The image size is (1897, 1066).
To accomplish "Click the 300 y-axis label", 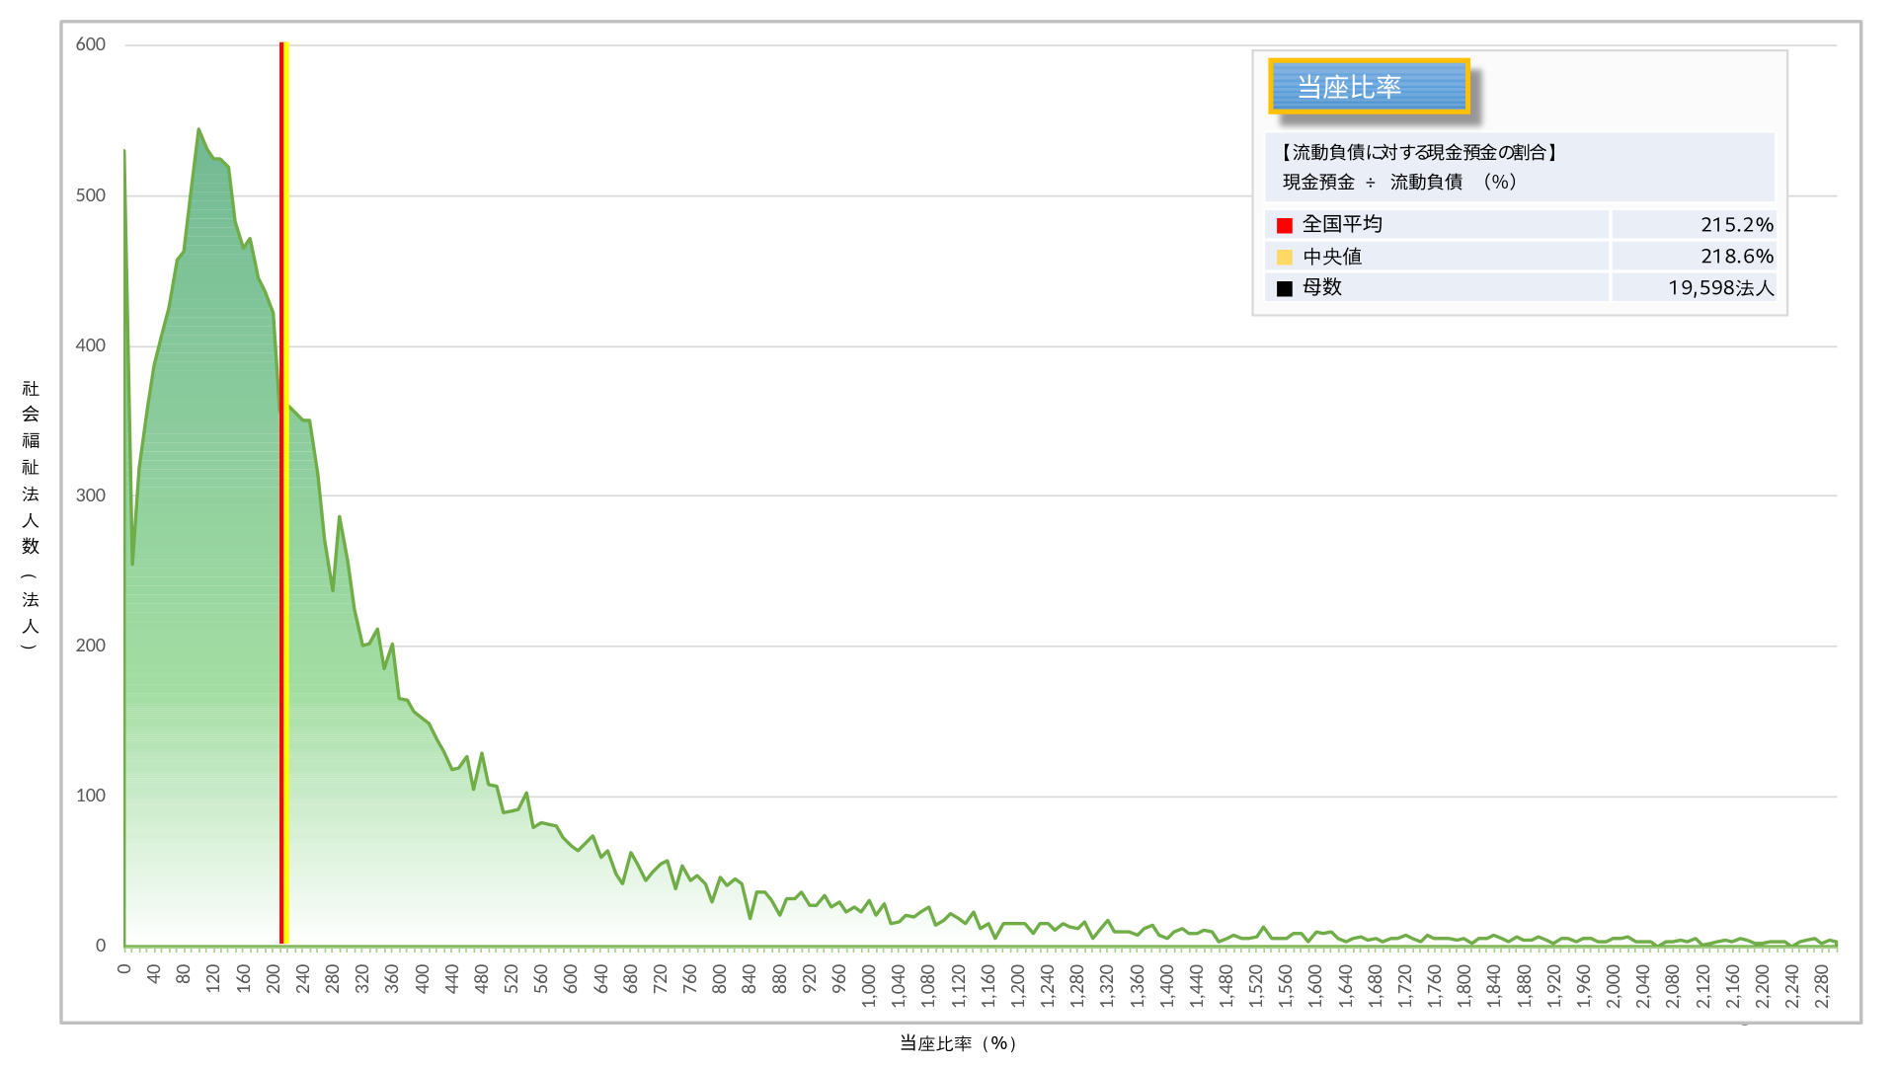I will pos(91,495).
